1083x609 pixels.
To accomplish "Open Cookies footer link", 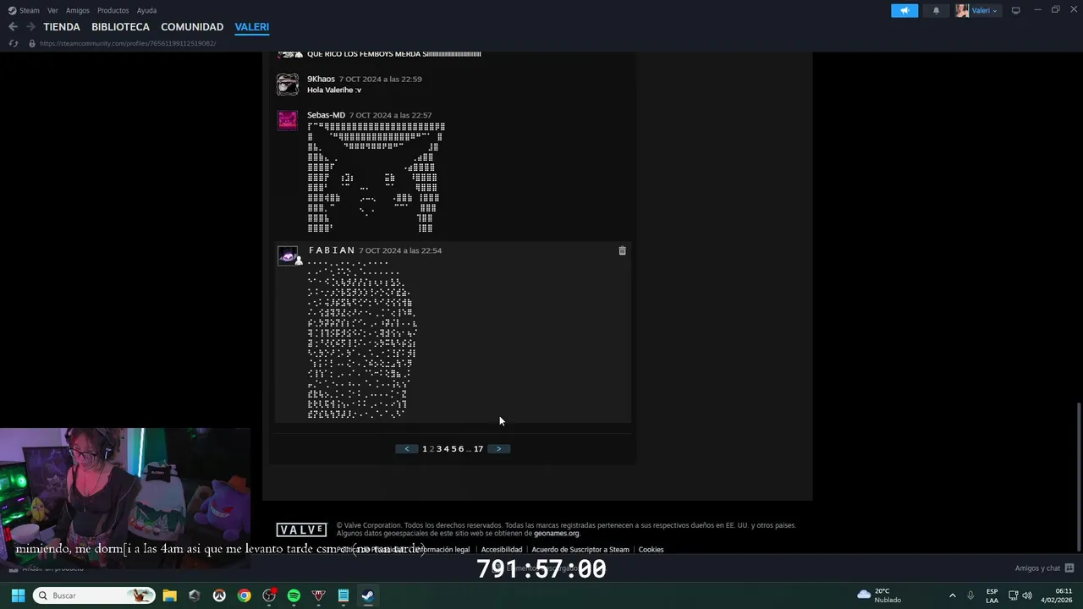I will click(651, 550).
